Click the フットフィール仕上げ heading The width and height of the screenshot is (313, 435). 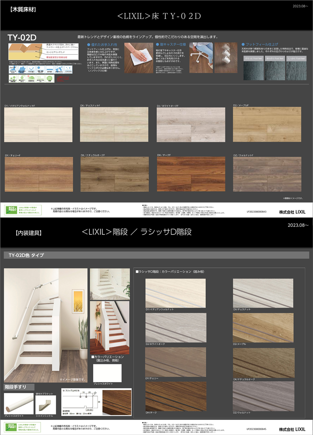click(x=259, y=44)
